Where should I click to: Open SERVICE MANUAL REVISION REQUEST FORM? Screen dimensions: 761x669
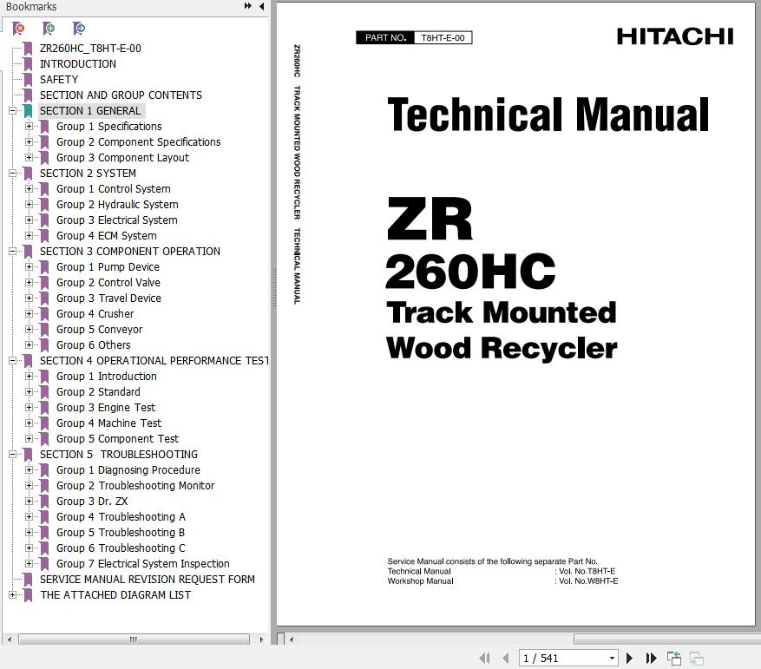coord(147,579)
